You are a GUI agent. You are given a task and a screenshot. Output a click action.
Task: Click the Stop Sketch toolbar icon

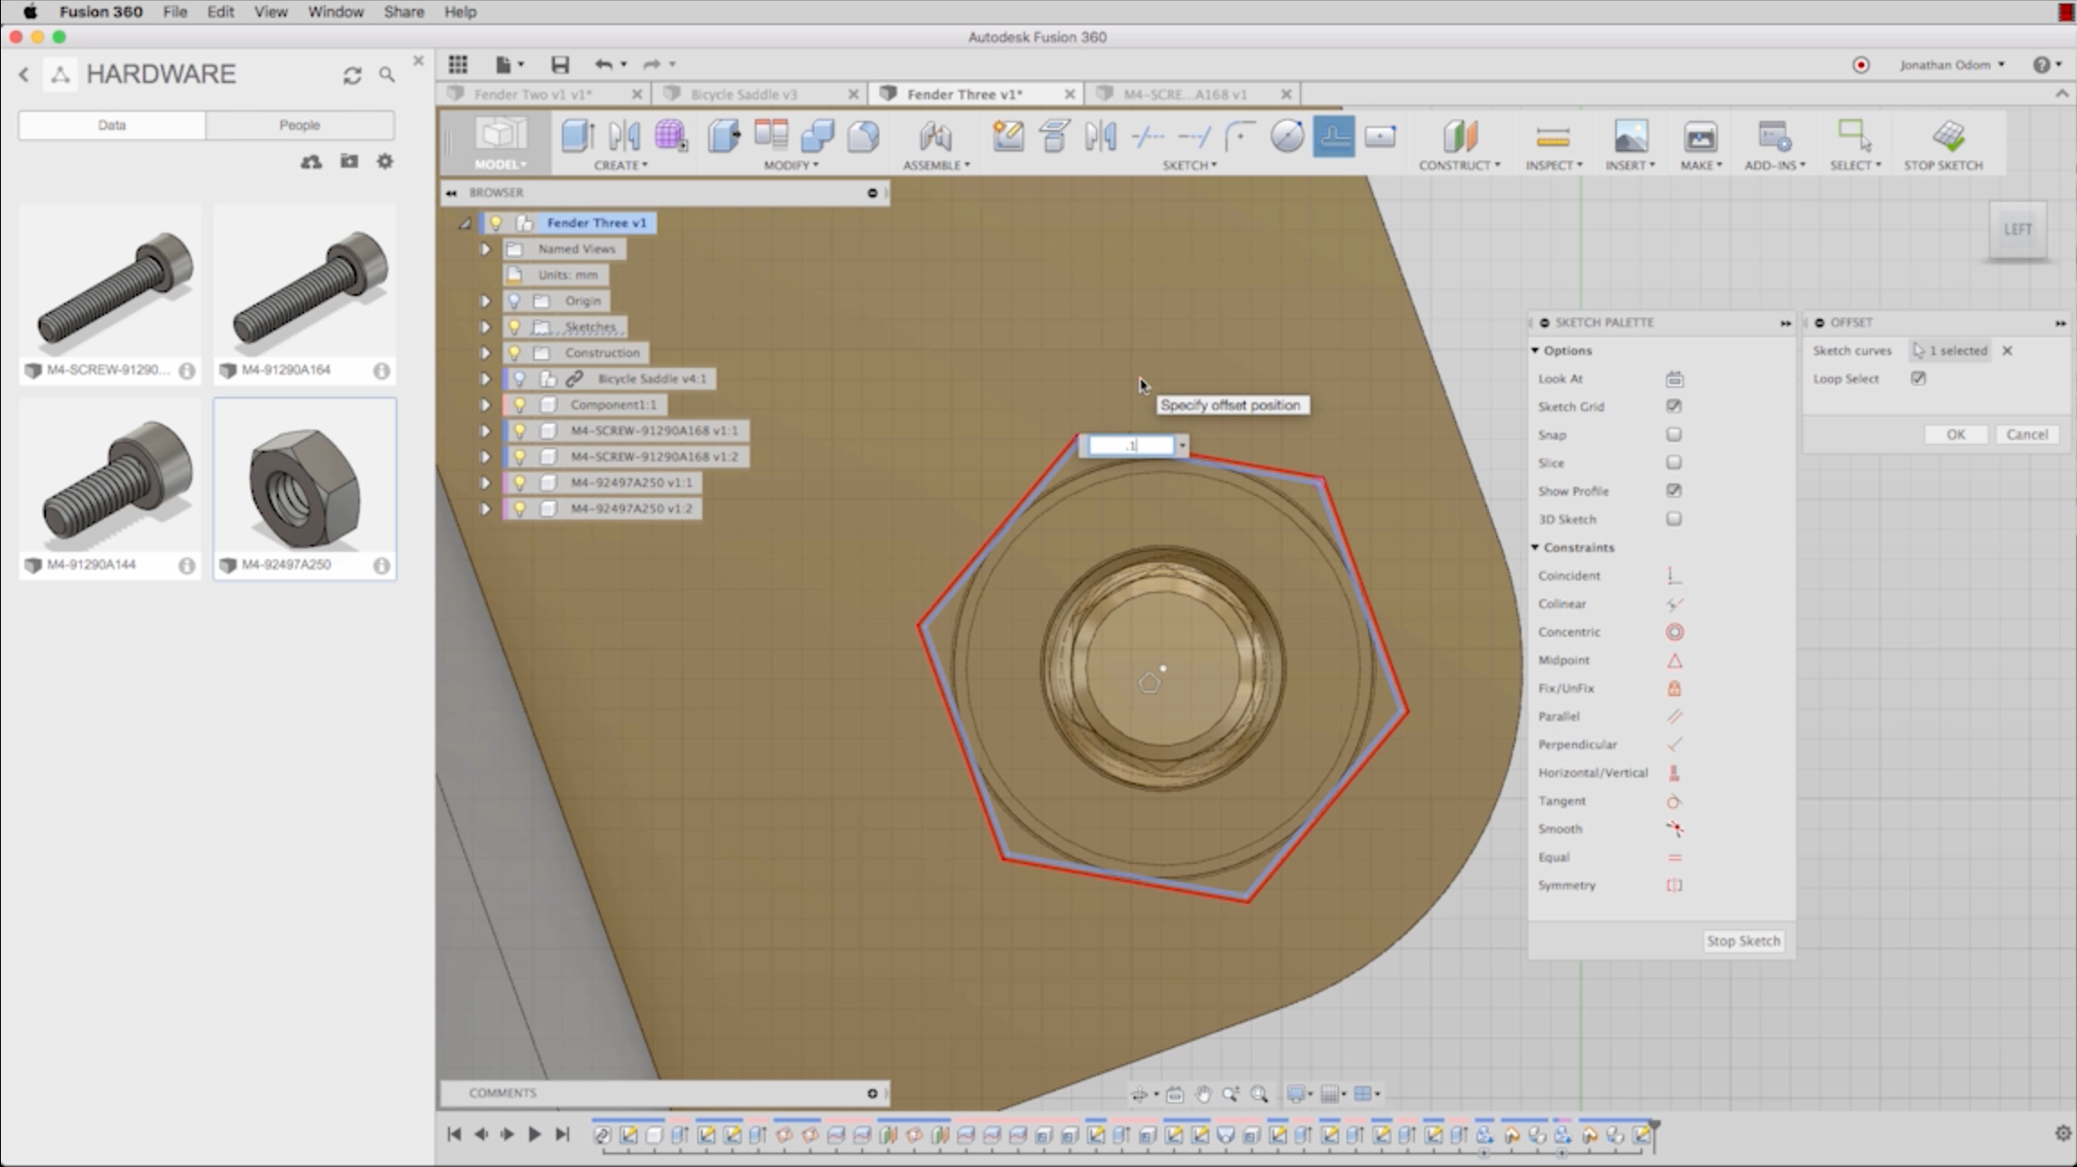[1946, 137]
